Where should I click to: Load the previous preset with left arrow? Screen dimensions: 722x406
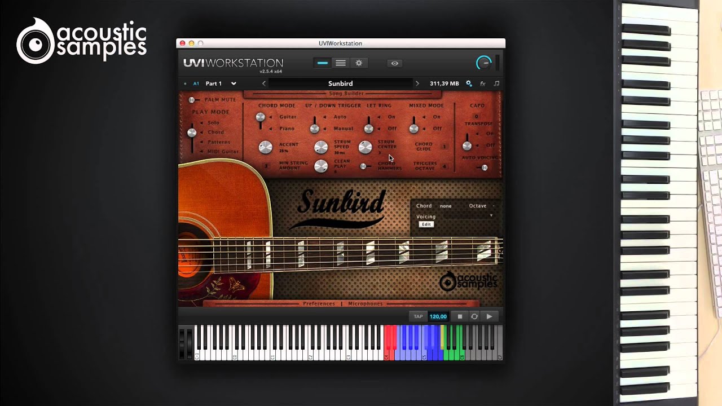[x=263, y=83]
